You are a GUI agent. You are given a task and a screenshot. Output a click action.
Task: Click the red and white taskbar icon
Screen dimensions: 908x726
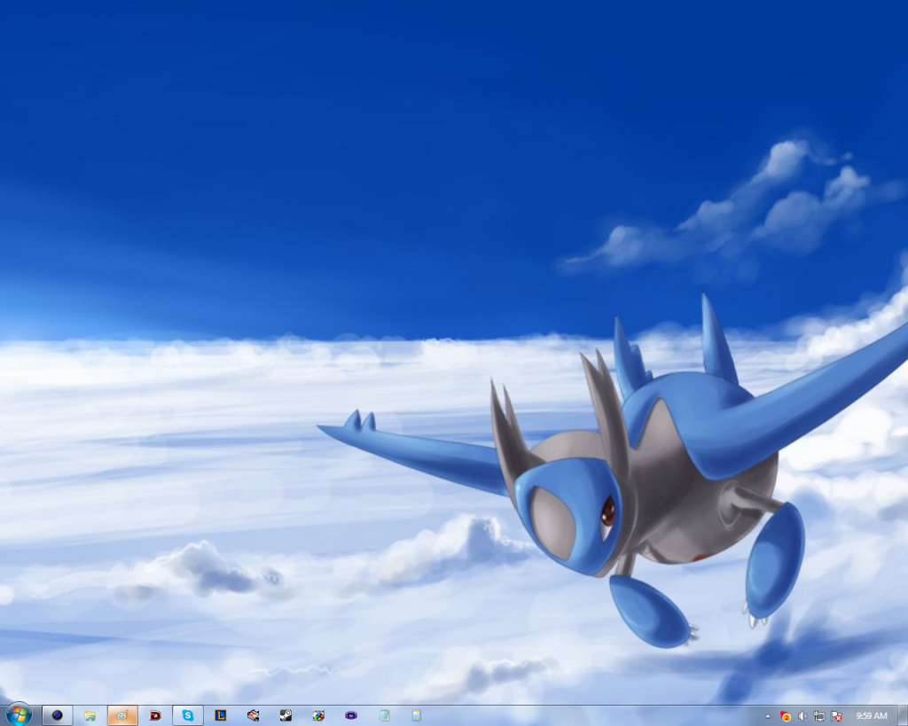pyautogui.click(x=254, y=715)
